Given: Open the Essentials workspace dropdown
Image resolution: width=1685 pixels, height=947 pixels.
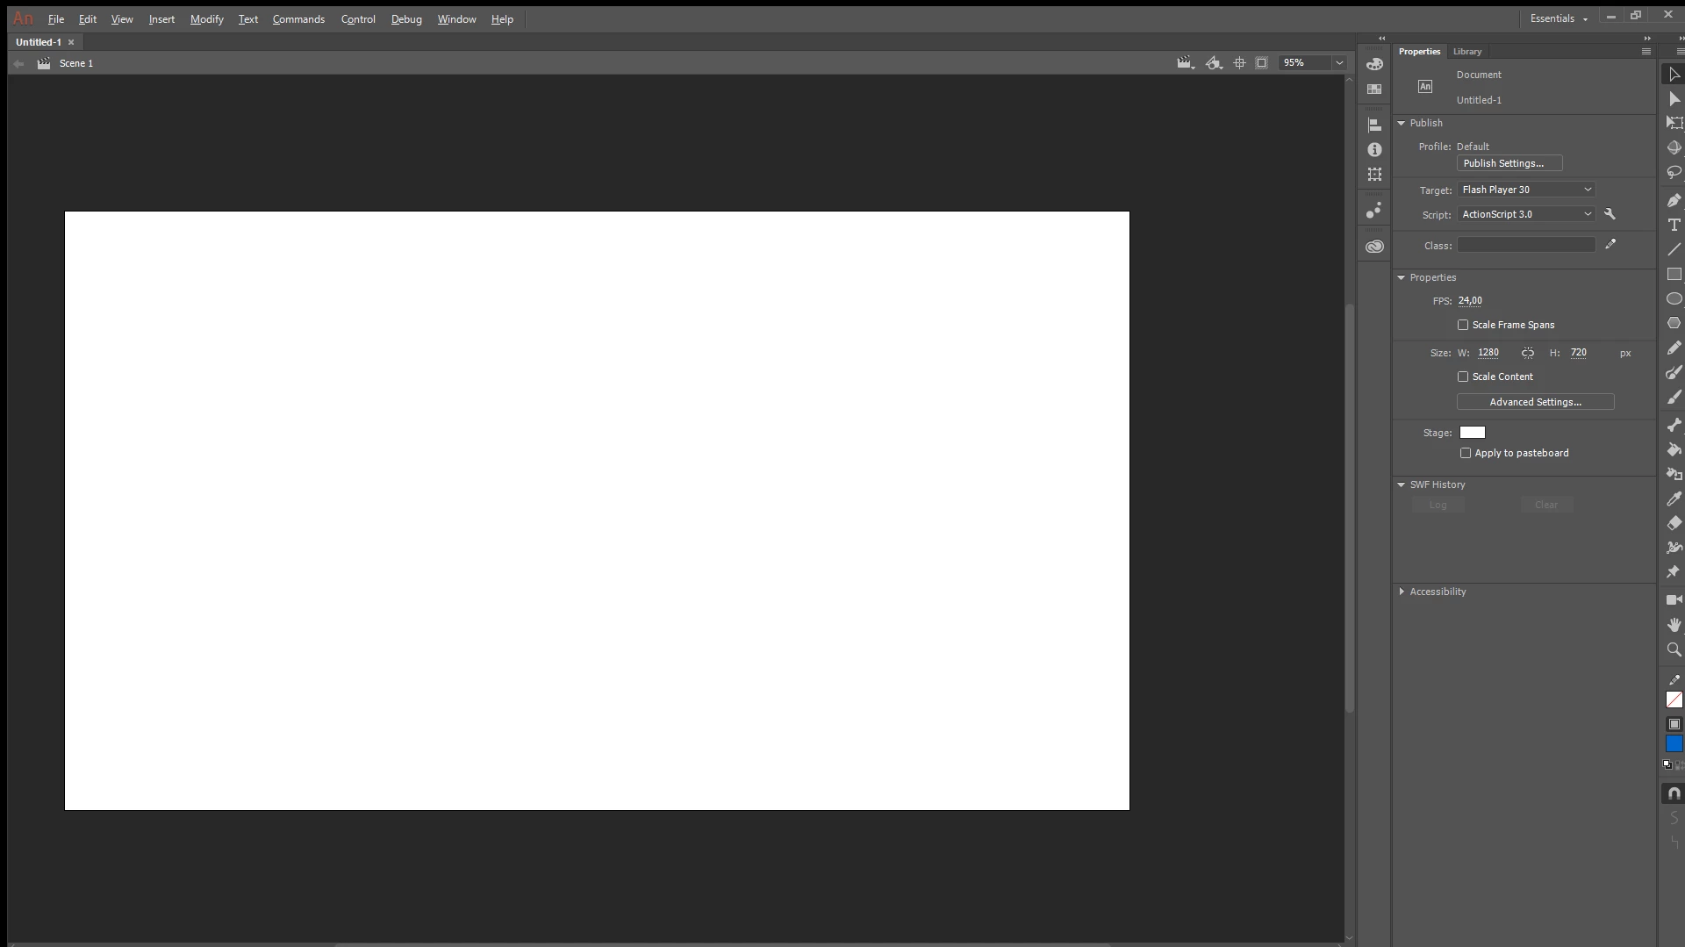Looking at the screenshot, I should (x=1559, y=18).
